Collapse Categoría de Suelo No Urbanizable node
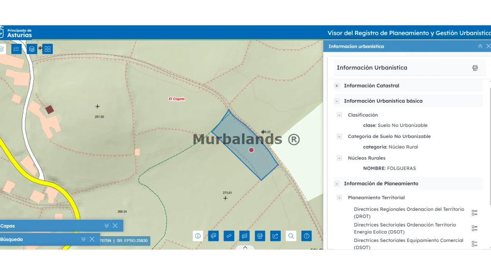This screenshot has width=491, height=276. tap(339, 136)
